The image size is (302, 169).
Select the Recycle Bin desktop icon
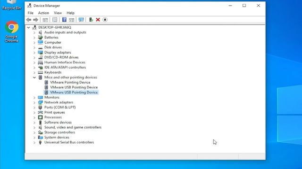11,5
